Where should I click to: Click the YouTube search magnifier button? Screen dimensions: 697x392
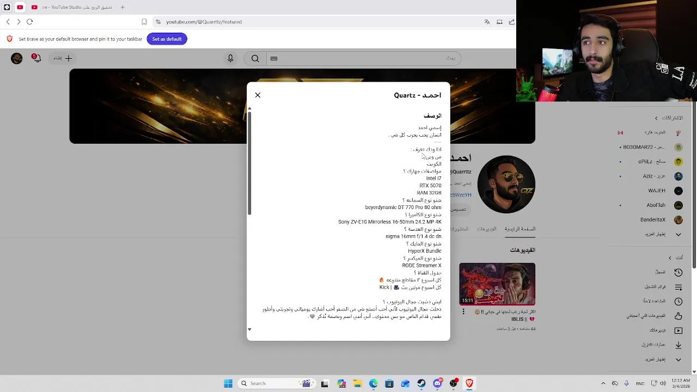[x=255, y=58]
